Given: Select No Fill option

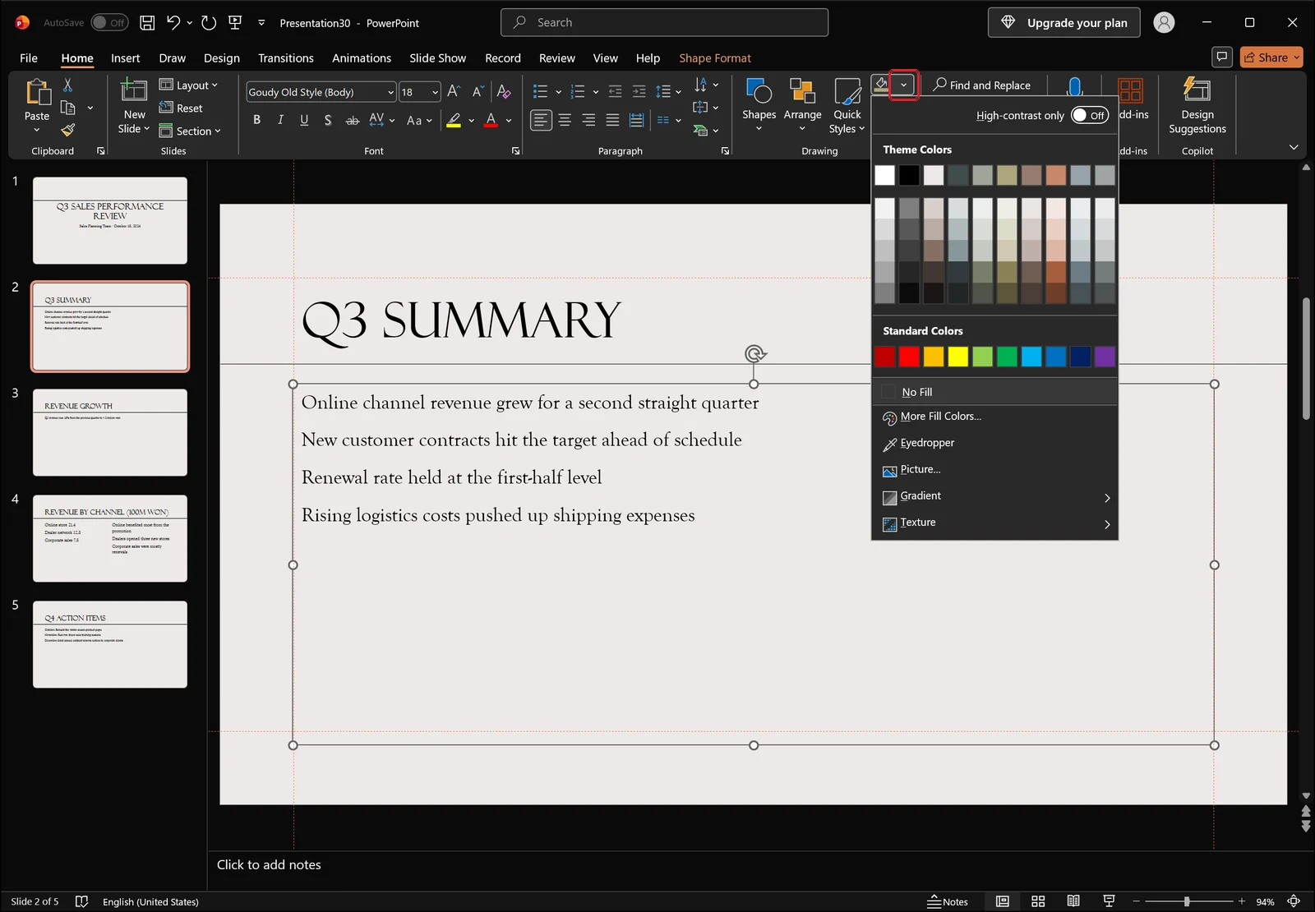Looking at the screenshot, I should point(994,392).
